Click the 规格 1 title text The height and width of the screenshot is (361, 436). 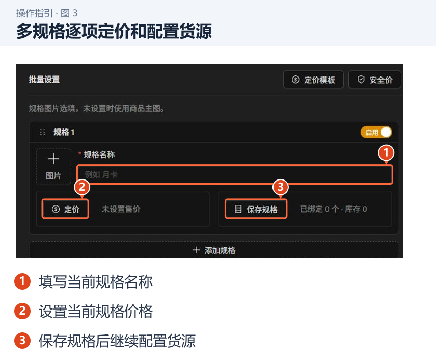click(64, 132)
